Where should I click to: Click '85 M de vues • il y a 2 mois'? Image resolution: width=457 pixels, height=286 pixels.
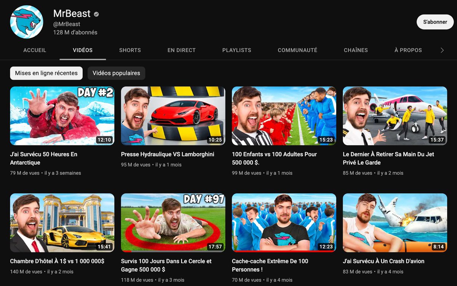click(373, 173)
